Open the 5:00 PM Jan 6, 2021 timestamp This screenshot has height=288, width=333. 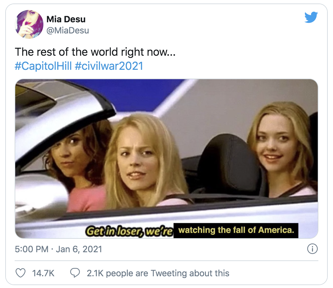pos(58,249)
